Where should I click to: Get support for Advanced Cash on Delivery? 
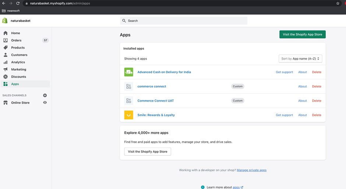point(284,72)
